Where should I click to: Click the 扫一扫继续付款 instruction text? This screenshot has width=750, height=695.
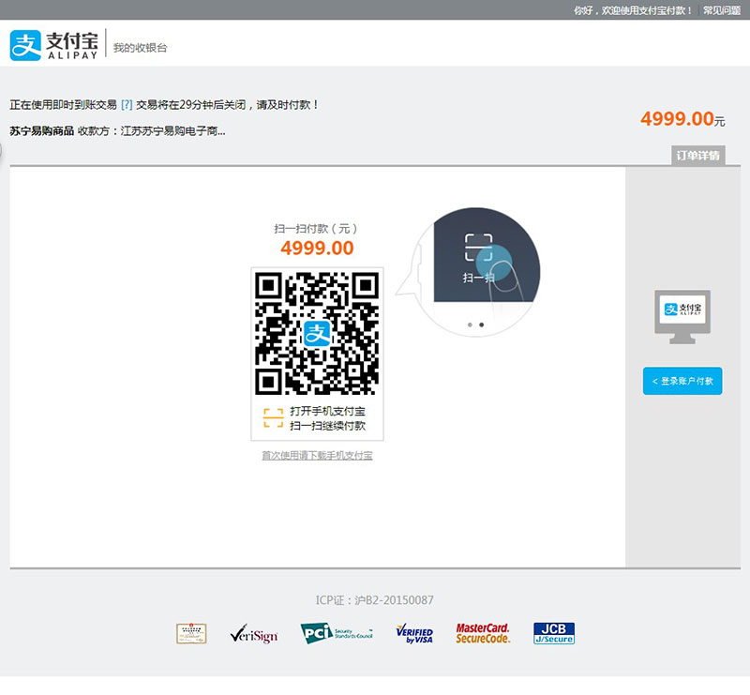click(x=327, y=426)
